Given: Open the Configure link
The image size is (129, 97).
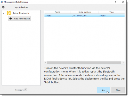Looking at the screenshot, I should tap(19, 90).
